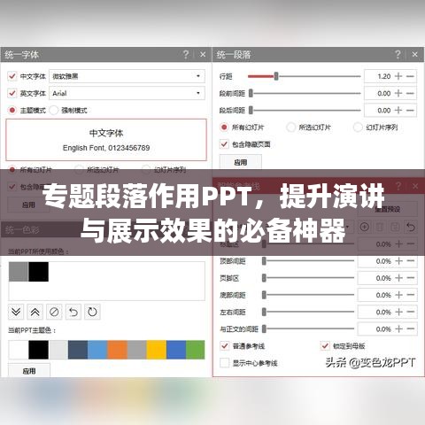Select the orange theme color swatch

117,350
